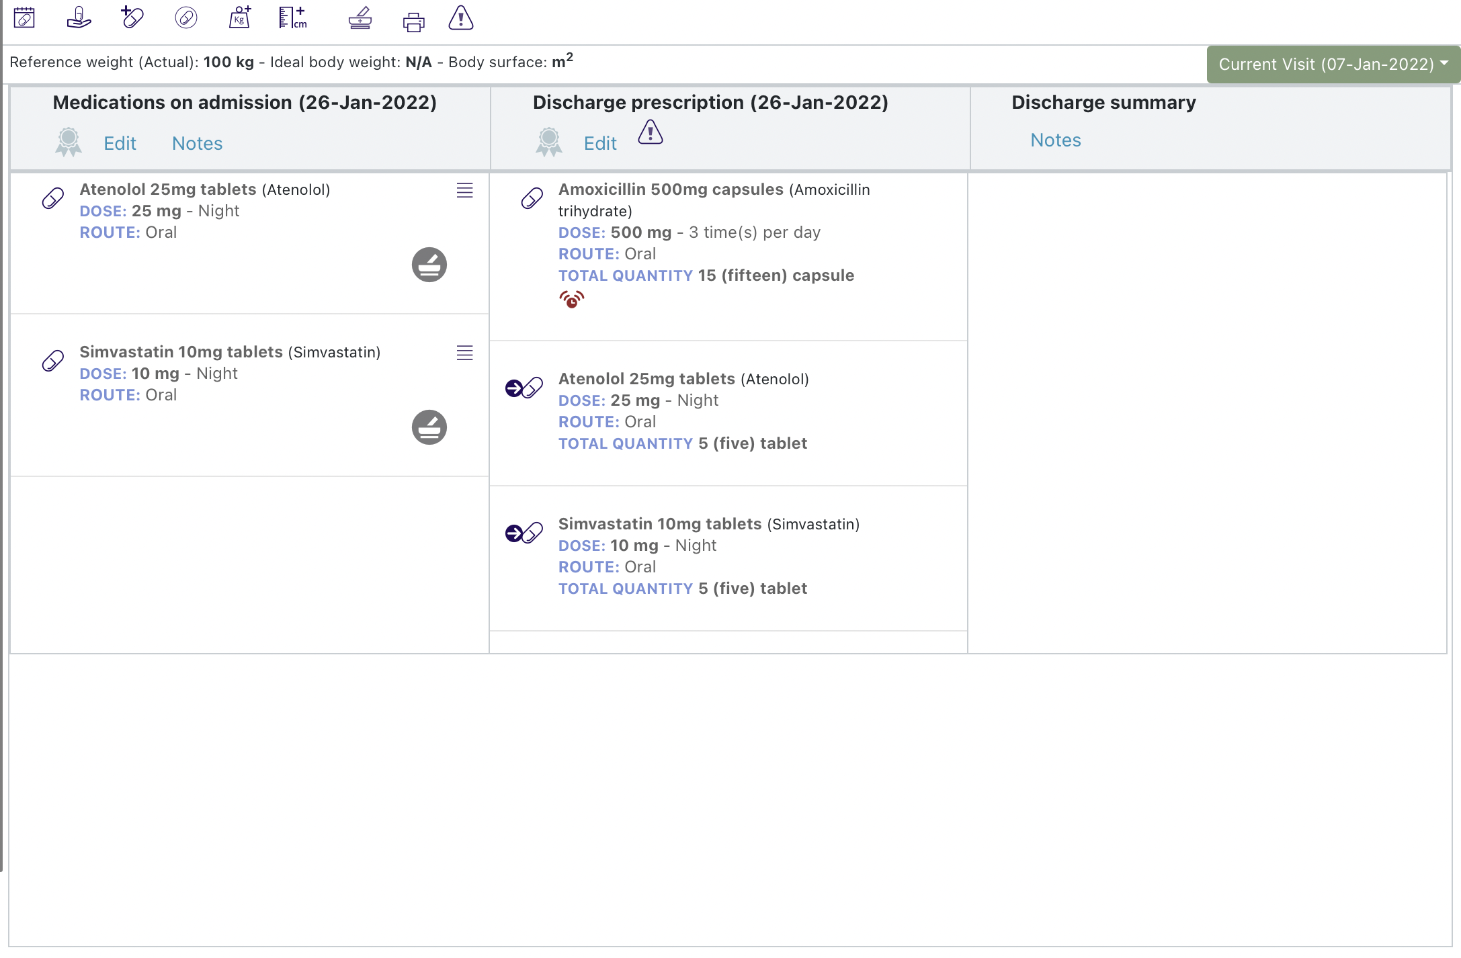
Task: Add patient weight with Kg icon
Action: [240, 17]
